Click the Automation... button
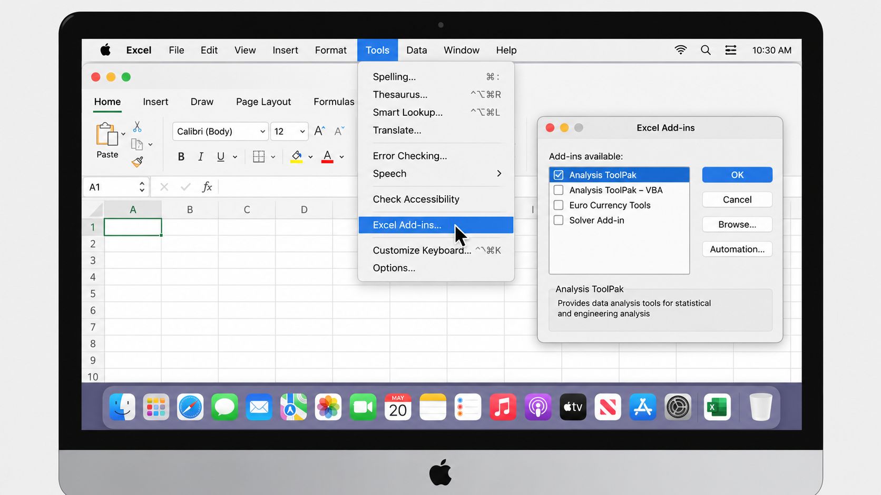This screenshot has width=881, height=495. point(737,249)
